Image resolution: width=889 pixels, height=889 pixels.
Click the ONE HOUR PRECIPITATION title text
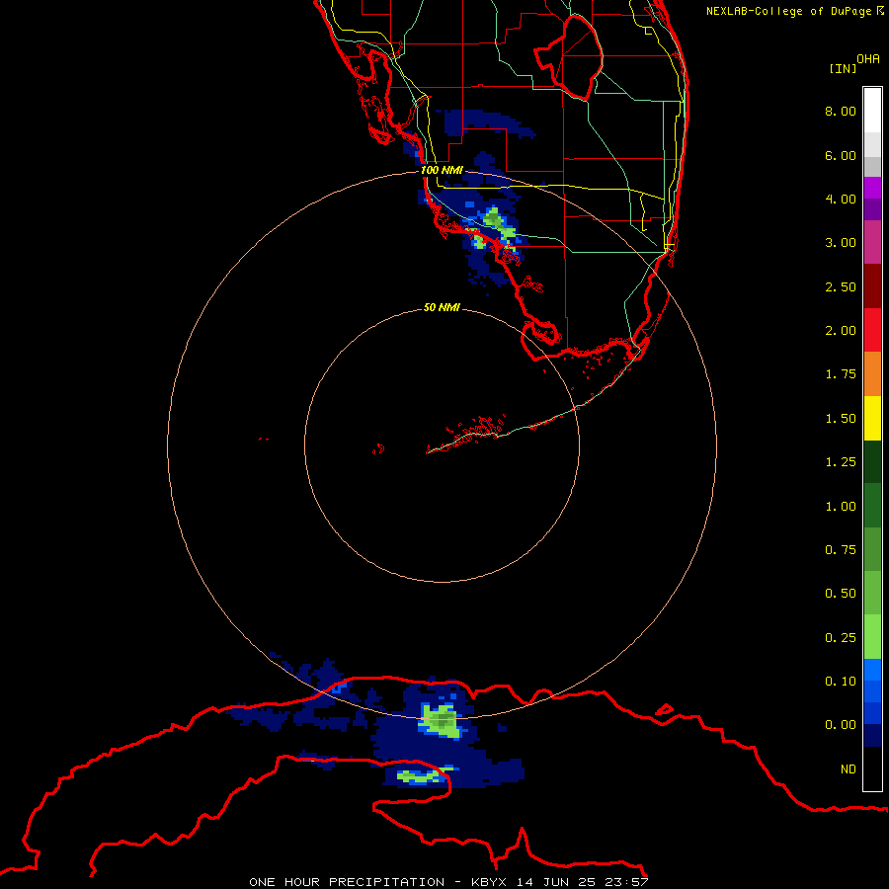(x=347, y=882)
